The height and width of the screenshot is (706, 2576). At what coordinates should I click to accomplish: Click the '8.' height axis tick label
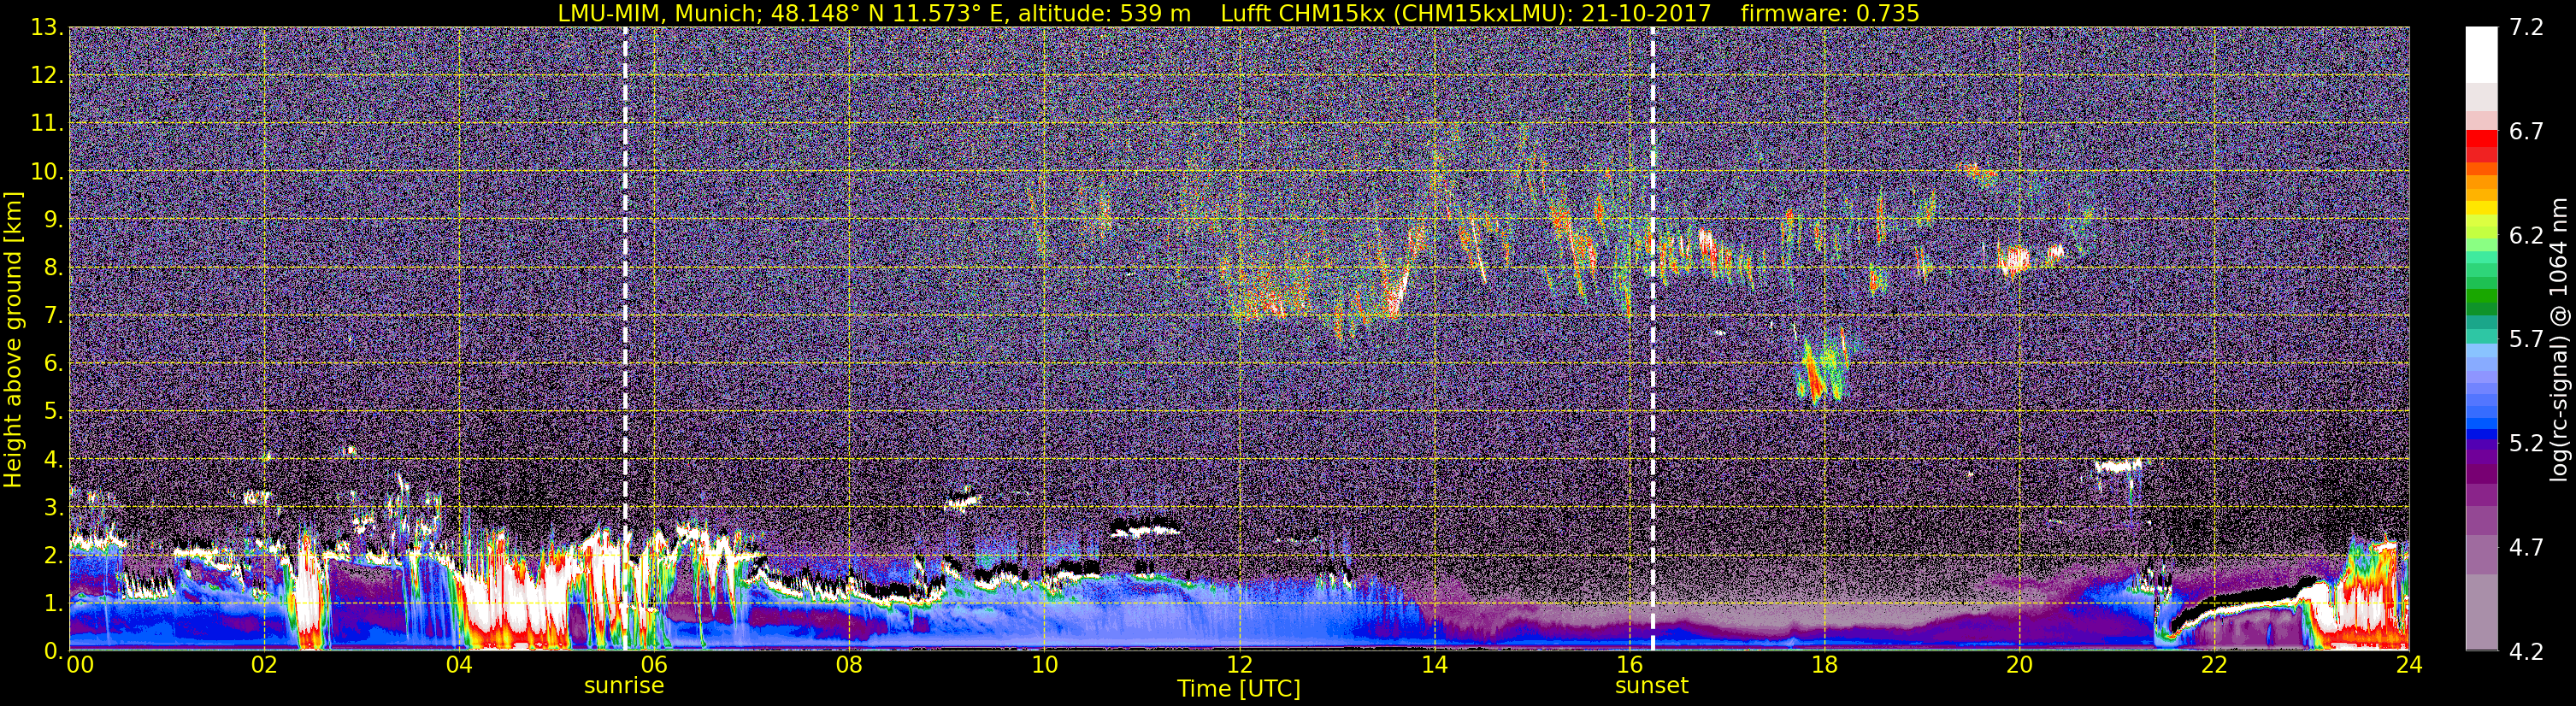tap(53, 267)
